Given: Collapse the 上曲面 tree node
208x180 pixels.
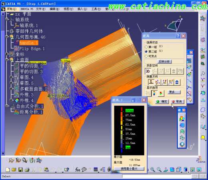Looking at the screenshot, I should [x=7, y=60].
